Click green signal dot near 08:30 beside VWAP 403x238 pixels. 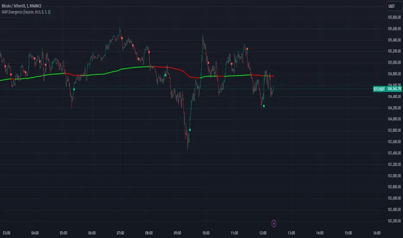(x=165, y=75)
